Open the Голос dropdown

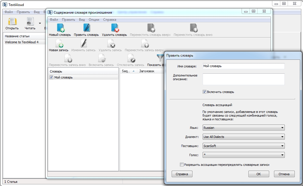244,155
